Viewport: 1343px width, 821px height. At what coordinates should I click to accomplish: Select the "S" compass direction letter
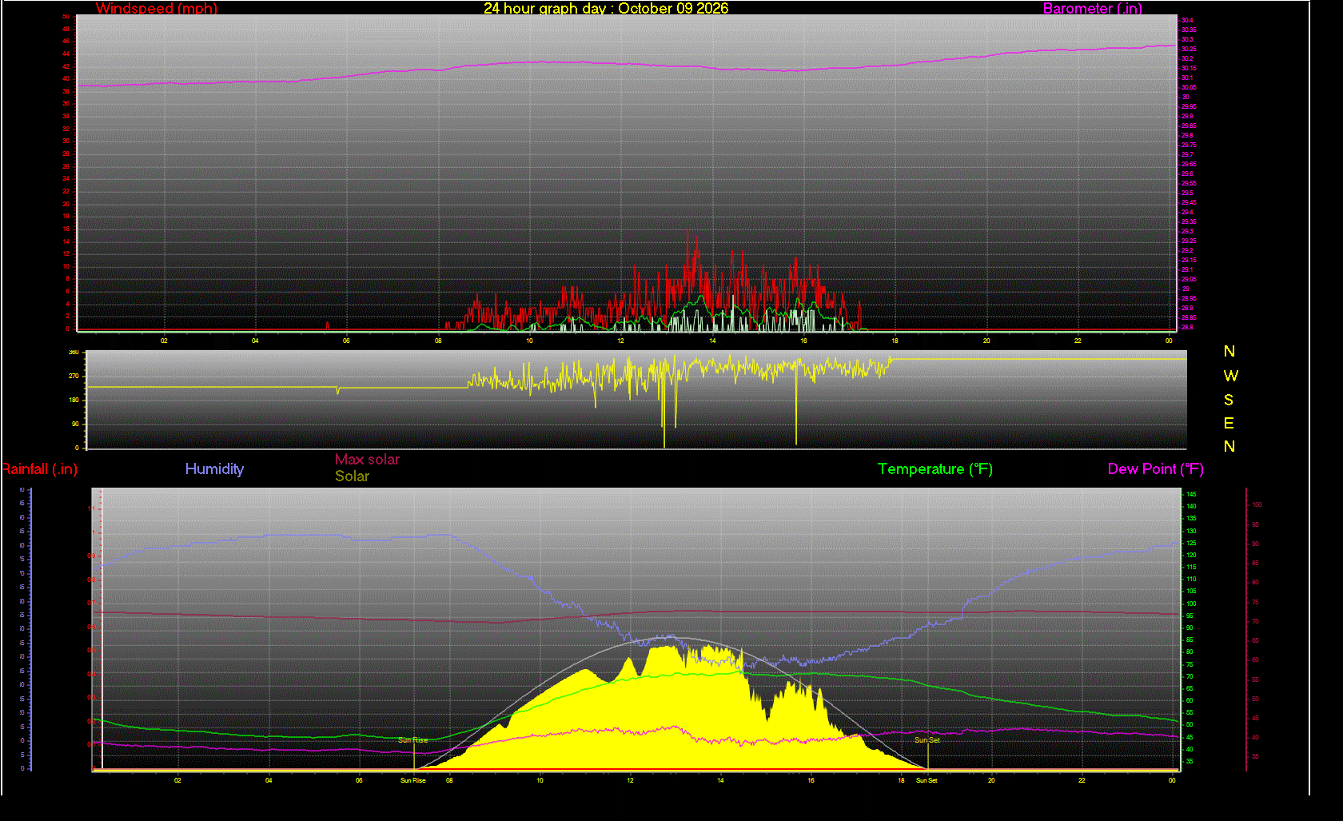[x=1229, y=400]
